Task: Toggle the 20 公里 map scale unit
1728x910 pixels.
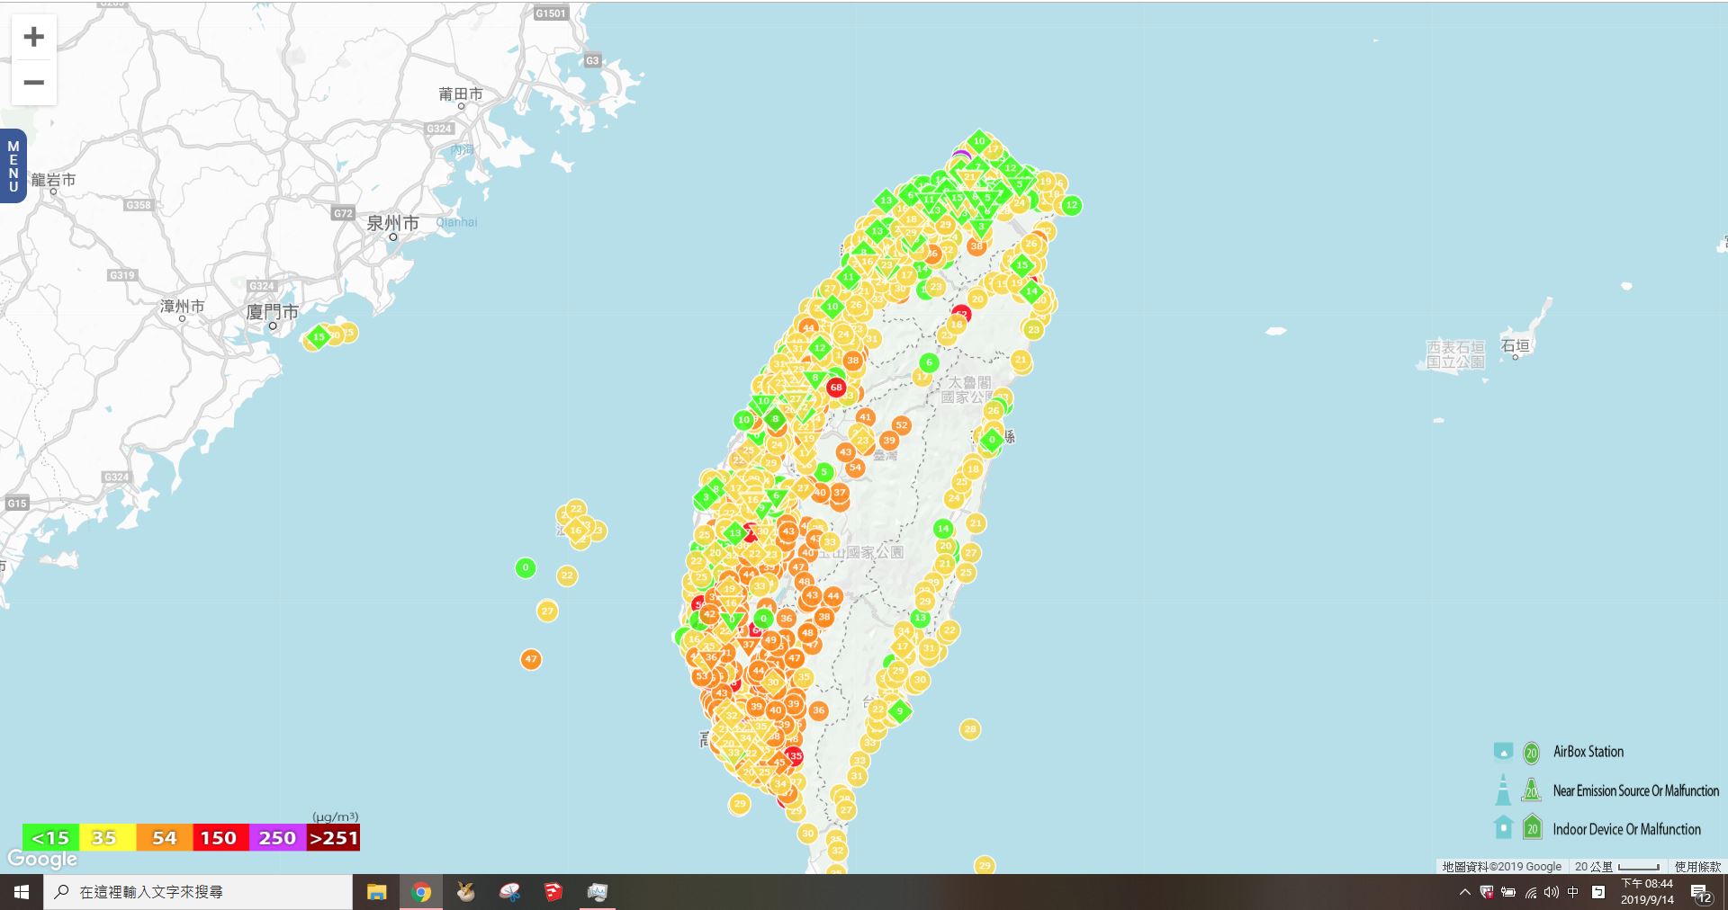Action: pyautogui.click(x=1617, y=867)
